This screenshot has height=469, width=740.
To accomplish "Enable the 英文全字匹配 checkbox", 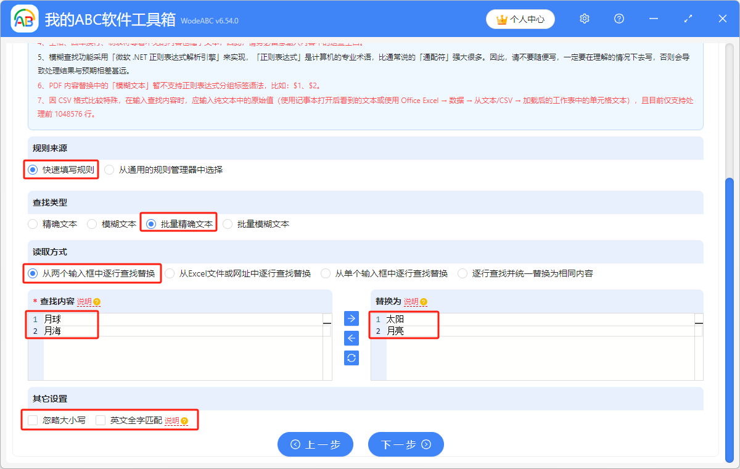I will [101, 420].
